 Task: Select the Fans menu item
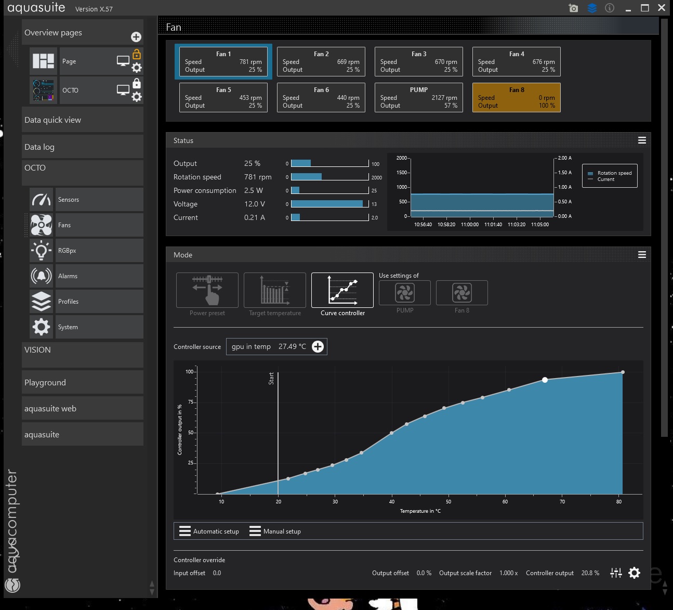[99, 225]
